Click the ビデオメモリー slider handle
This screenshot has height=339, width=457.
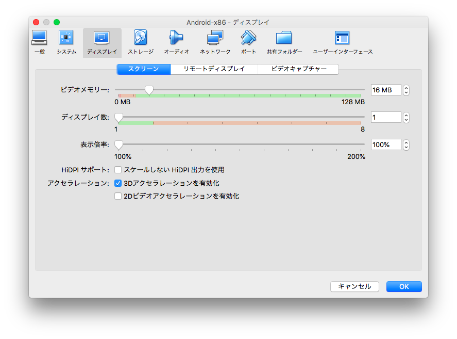tap(149, 90)
